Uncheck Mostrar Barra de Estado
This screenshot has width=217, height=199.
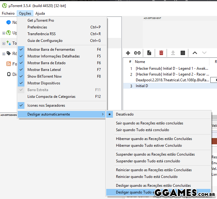(46, 63)
